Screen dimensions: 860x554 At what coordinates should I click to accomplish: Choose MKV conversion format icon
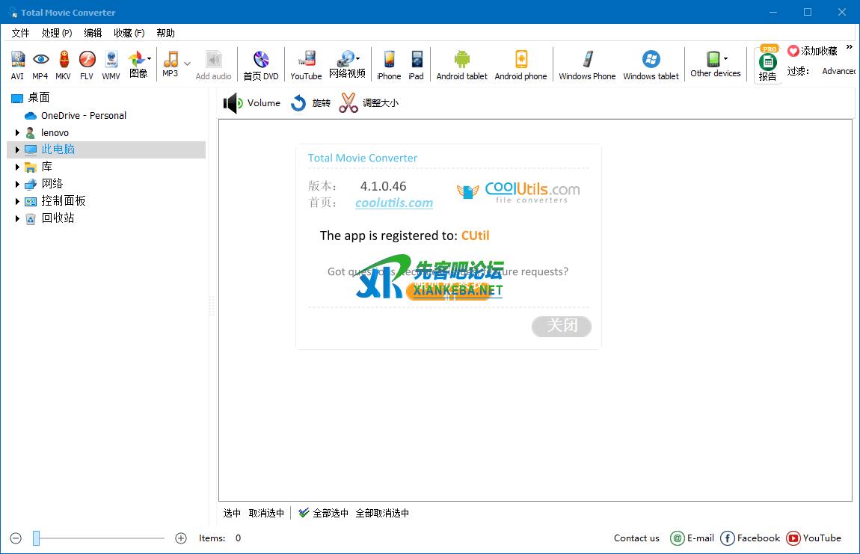[x=64, y=64]
